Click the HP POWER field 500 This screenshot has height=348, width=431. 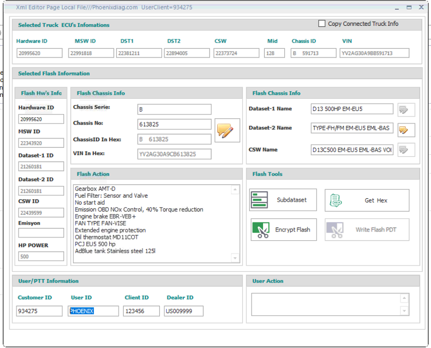41,256
